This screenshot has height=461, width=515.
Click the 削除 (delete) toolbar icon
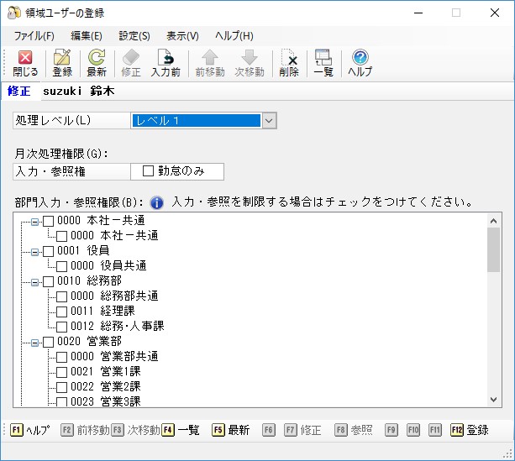pos(289,63)
